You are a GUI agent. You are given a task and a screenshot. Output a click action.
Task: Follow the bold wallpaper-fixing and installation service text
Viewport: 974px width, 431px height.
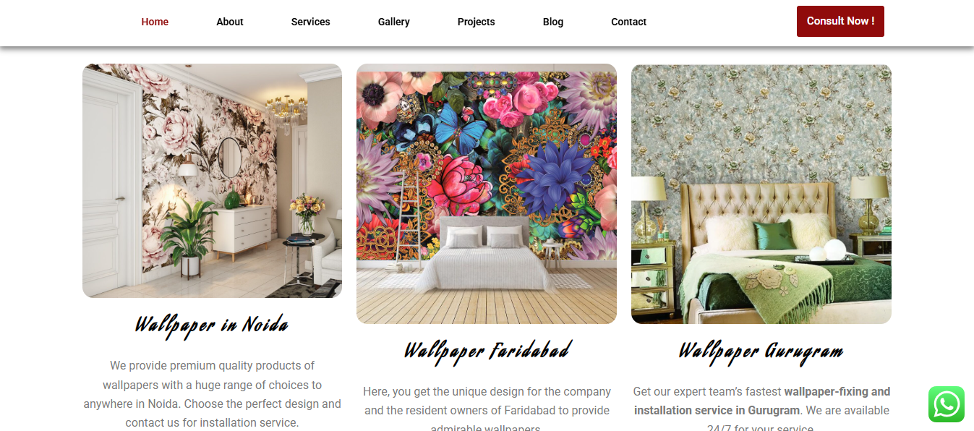pos(762,401)
